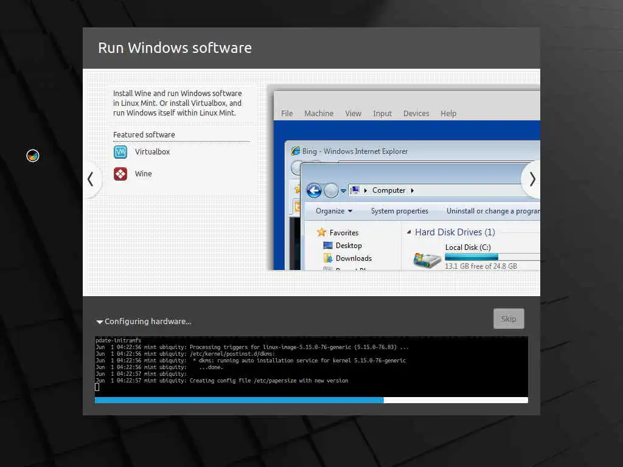The image size is (623, 467).
Task: Click the Bing - Windows Internet Explorer title
Action: 355,151
